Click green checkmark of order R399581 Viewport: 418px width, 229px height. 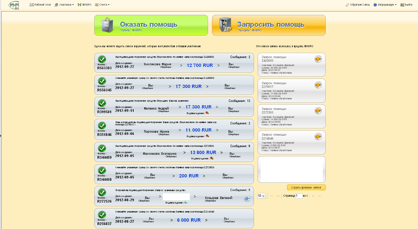coord(102,103)
